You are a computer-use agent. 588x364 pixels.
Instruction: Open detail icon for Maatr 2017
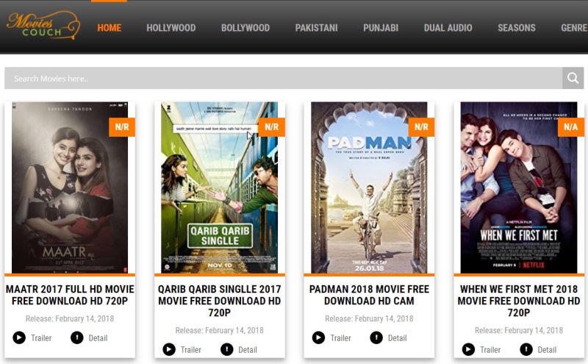(77, 338)
